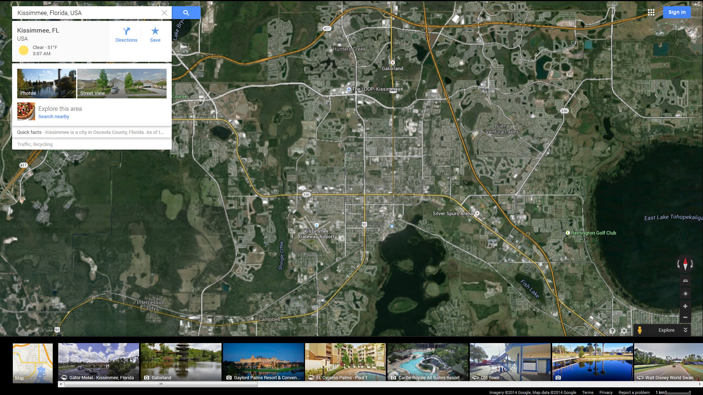Open the Gatorland photo thumbnail
703x395 pixels.
[x=181, y=362]
